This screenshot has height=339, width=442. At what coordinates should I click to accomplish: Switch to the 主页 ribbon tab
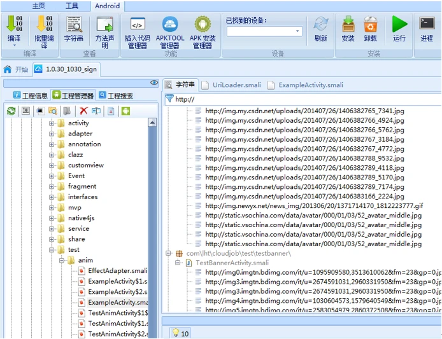coord(38,6)
